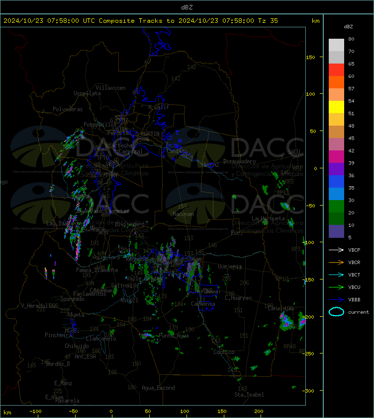The height and width of the screenshot is (418, 374).
Task: Click the km label at top right
Action: 315,20
